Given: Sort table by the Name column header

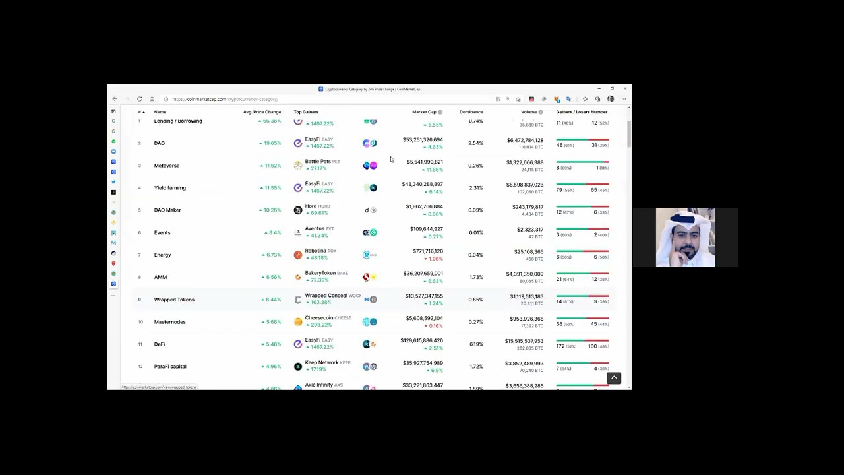Looking at the screenshot, I should [x=160, y=112].
